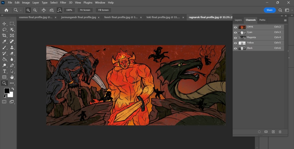Switch to the Layers panel tab

tap(238, 20)
